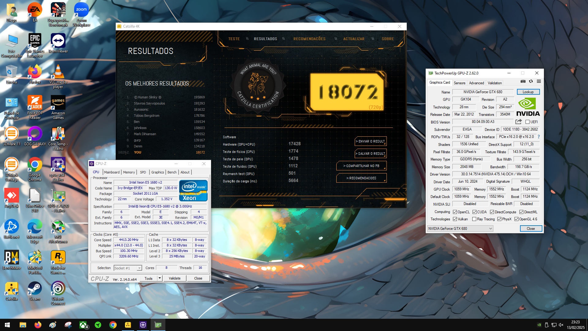The height and width of the screenshot is (331, 588).
Task: Open RECOMENDACÕES menu in Catzilla
Action: click(309, 39)
